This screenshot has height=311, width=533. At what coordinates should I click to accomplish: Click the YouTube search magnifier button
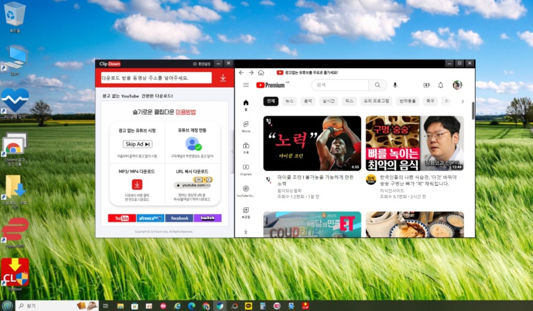click(378, 85)
